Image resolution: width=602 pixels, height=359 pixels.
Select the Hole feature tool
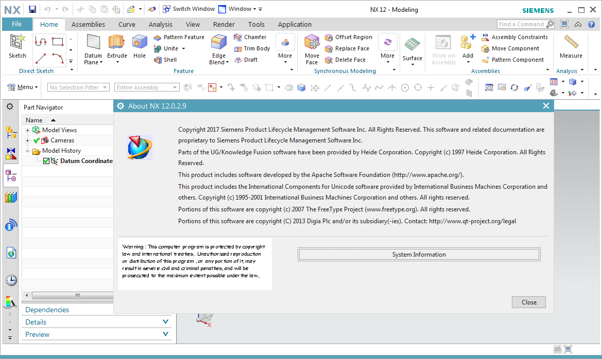pos(140,46)
